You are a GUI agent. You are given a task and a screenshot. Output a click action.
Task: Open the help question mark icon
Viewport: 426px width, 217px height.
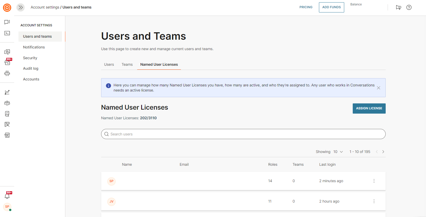pyautogui.click(x=409, y=7)
